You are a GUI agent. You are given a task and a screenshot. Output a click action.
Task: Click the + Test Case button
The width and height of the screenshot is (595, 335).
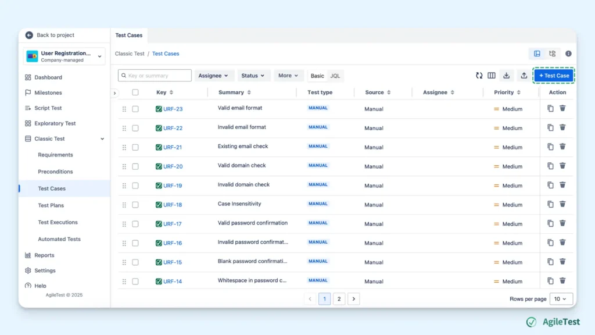pos(554,76)
